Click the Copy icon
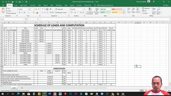 [6, 11]
